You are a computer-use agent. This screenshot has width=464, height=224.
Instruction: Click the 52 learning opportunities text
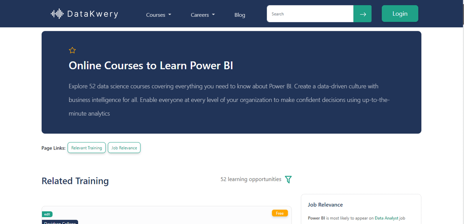[x=251, y=180]
